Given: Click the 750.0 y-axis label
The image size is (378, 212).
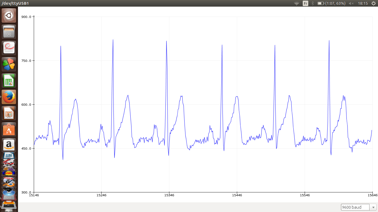Looking at the screenshot, I should (27, 61).
